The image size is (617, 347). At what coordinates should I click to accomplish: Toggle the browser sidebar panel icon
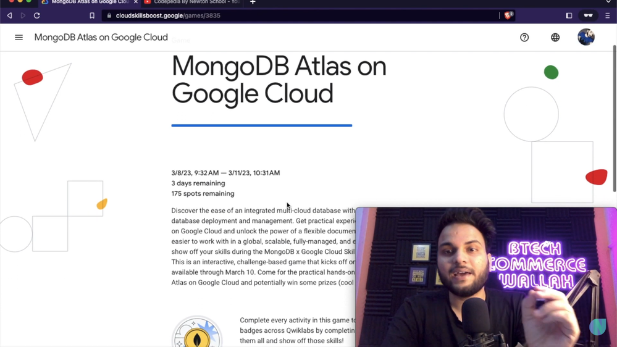(569, 15)
